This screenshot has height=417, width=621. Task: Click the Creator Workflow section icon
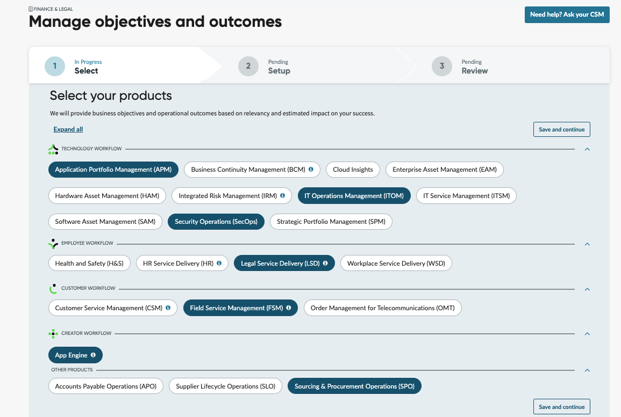pos(53,334)
